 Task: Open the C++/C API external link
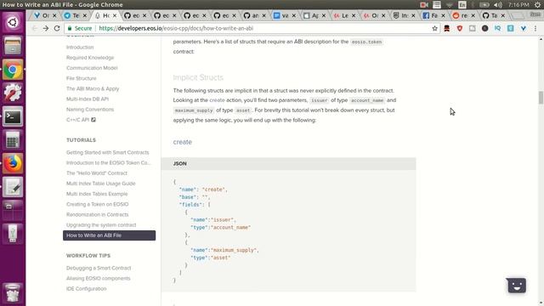[81, 120]
